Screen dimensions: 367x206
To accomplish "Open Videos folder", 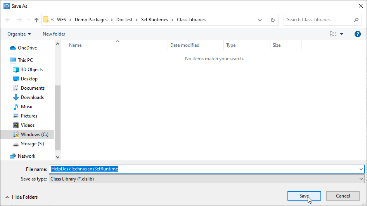I will point(28,125).
